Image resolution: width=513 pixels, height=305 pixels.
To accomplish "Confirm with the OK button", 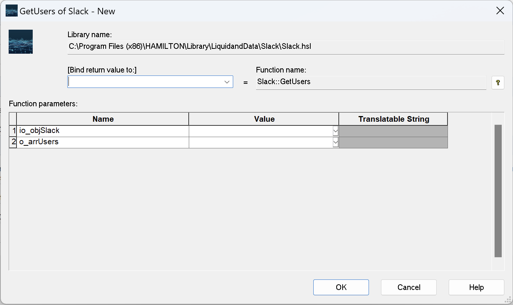I will point(341,287).
